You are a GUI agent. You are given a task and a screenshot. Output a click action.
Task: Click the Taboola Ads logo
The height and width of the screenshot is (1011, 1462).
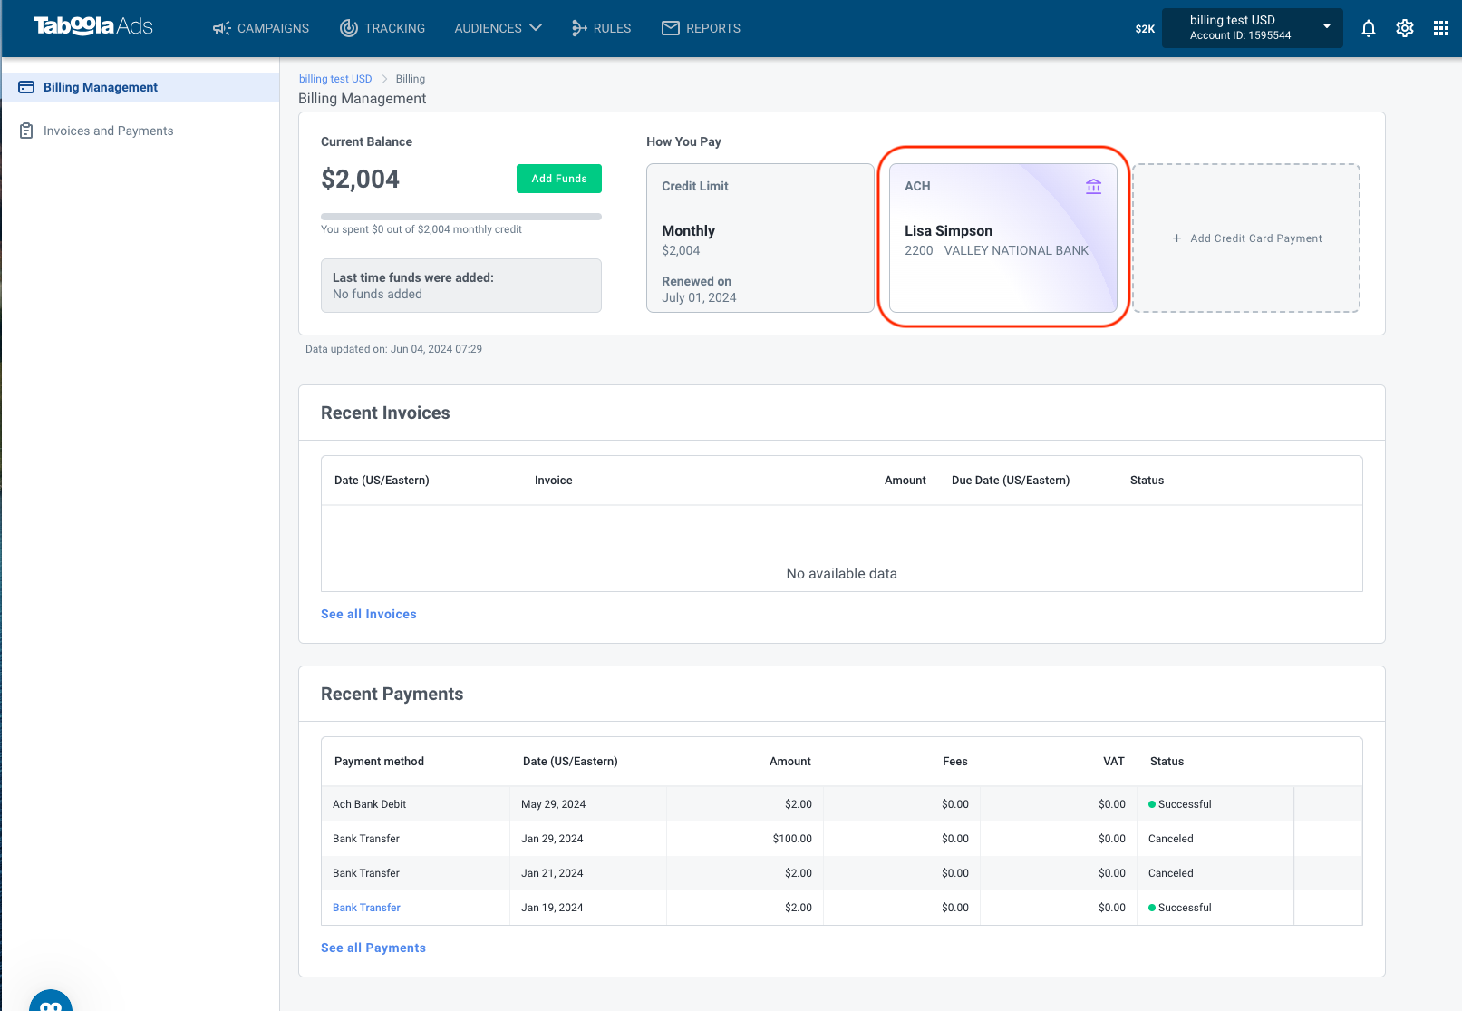click(93, 26)
